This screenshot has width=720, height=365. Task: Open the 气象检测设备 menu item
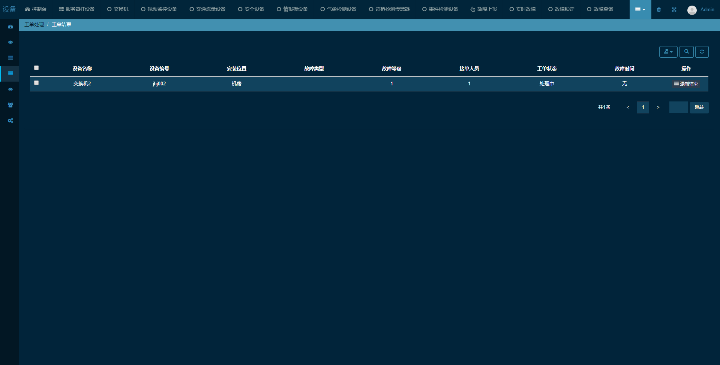pyautogui.click(x=338, y=9)
